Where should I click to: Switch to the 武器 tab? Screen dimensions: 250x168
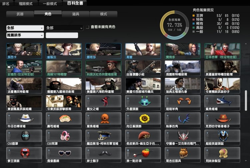[x=20, y=14]
